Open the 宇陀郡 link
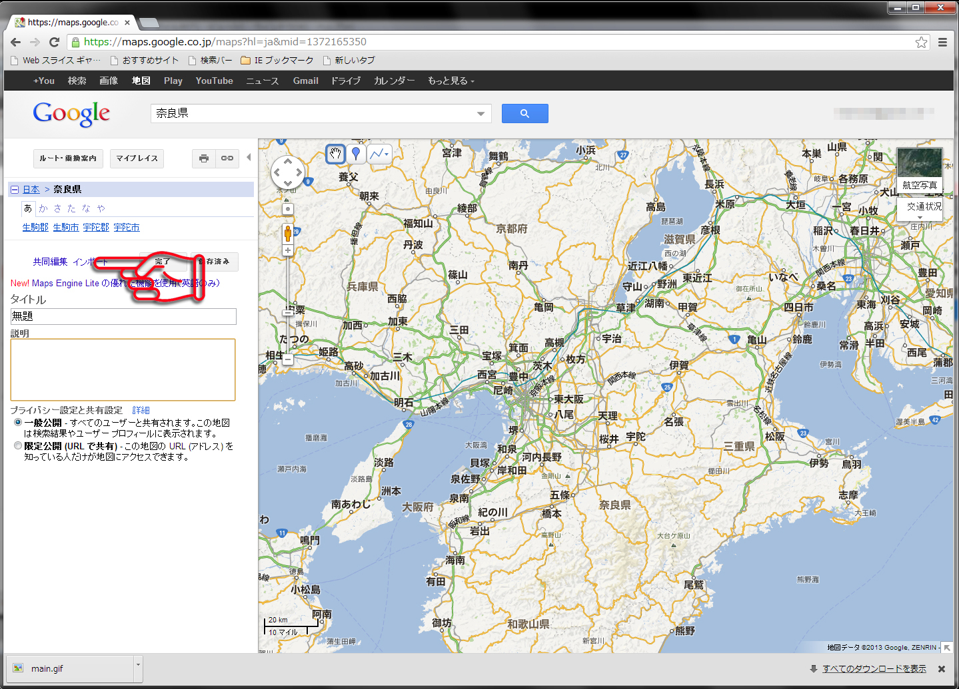Screen dimensions: 959x689 (x=96, y=228)
